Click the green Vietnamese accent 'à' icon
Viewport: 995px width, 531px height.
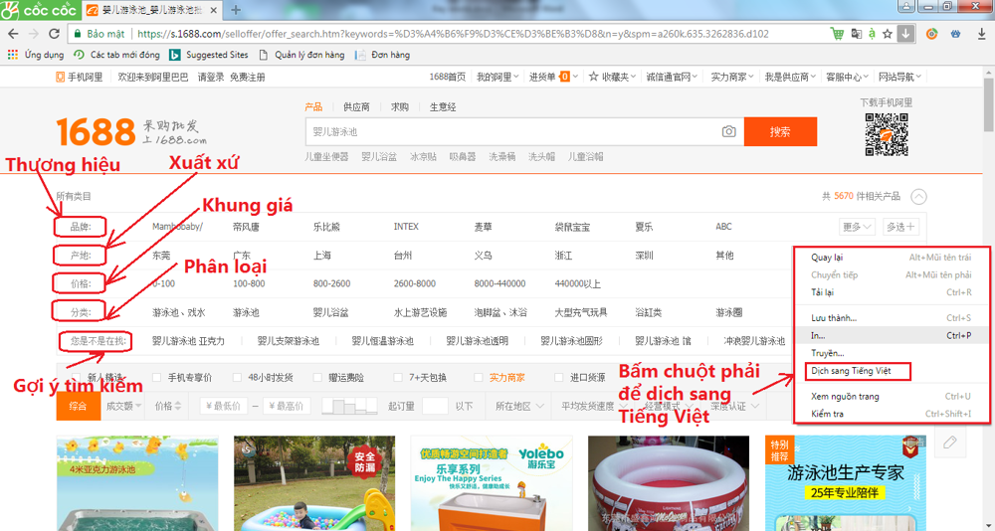[x=873, y=34]
